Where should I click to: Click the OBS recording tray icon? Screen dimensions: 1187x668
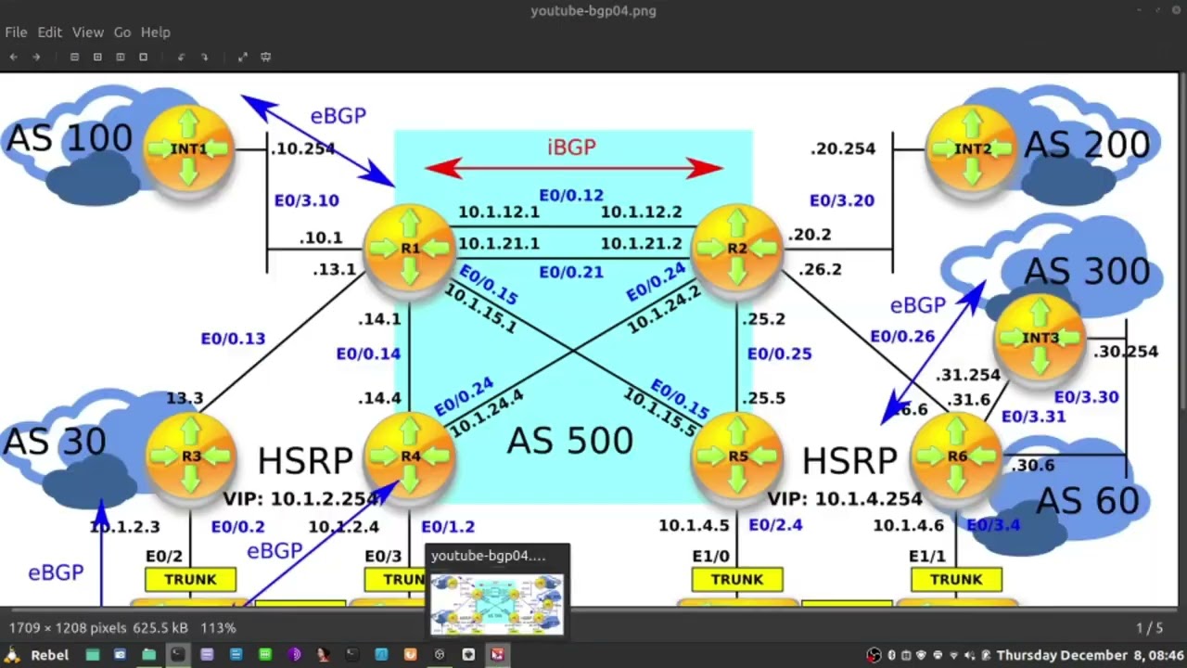click(x=874, y=655)
